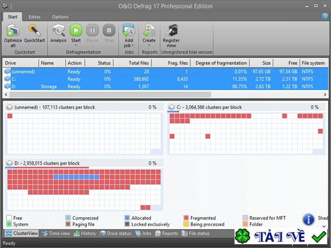Click the Free white legend swatch
Screen dimensions: 331x248
(9, 218)
